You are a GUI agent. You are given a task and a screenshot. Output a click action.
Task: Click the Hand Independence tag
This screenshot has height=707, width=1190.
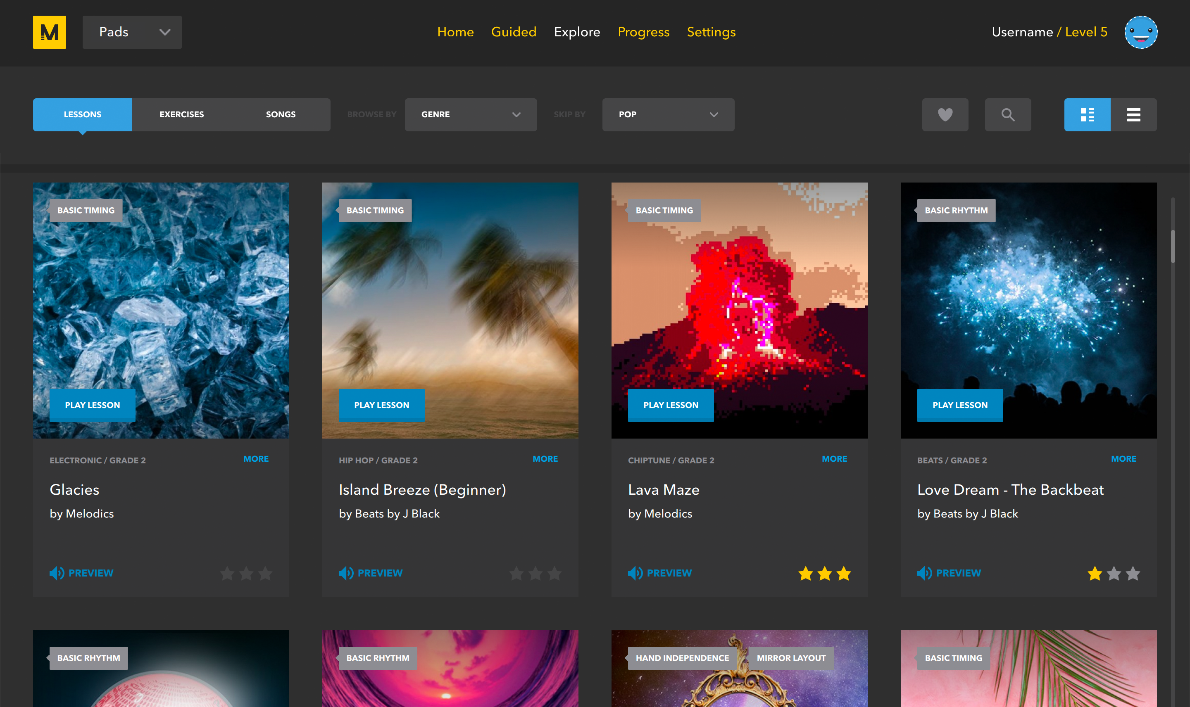(x=682, y=658)
